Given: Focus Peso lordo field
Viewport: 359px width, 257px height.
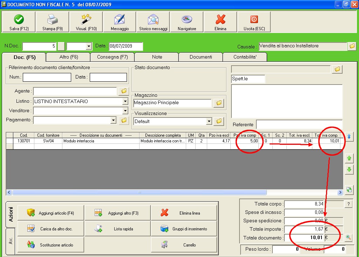Looking at the screenshot, I should pos(285,249).
